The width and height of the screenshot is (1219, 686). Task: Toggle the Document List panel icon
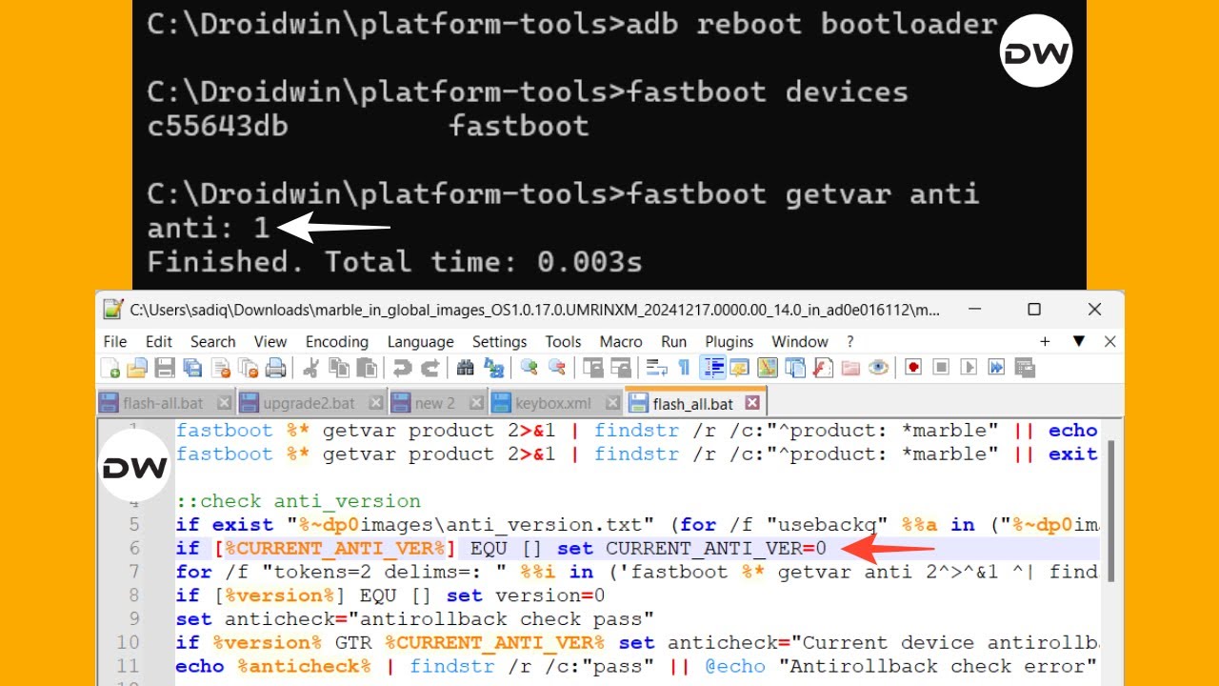pyautogui.click(x=794, y=367)
